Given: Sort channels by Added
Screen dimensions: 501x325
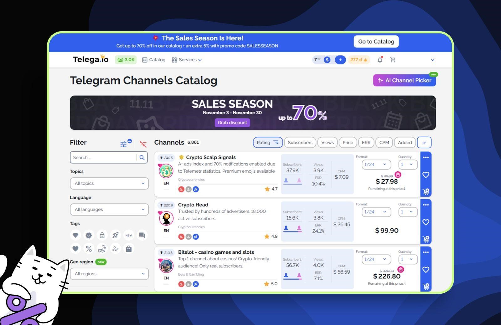Looking at the screenshot, I should coord(405,142).
